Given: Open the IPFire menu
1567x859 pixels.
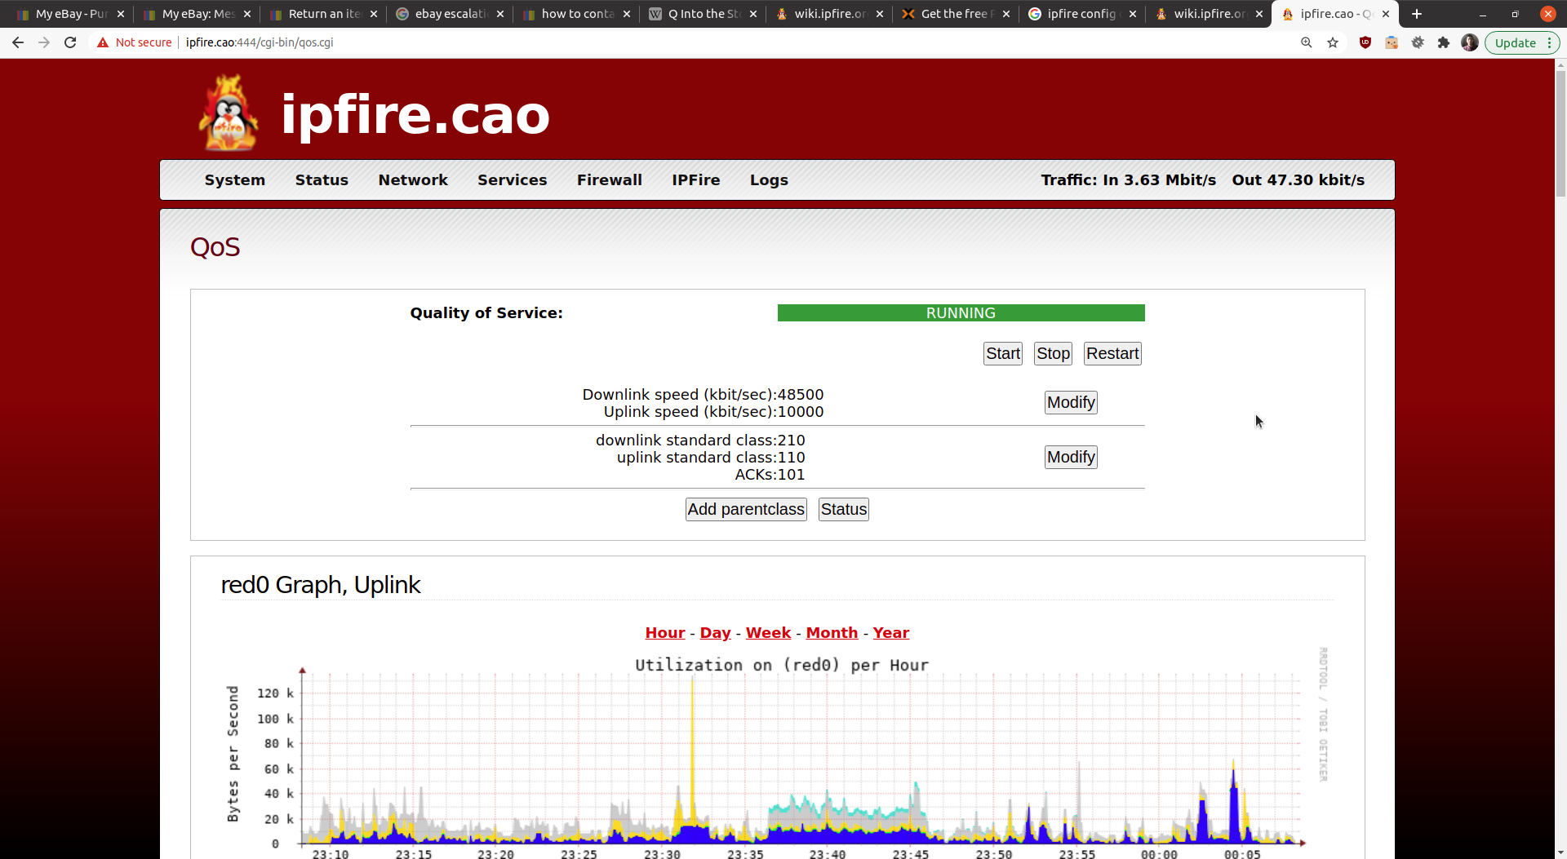Looking at the screenshot, I should 696,180.
